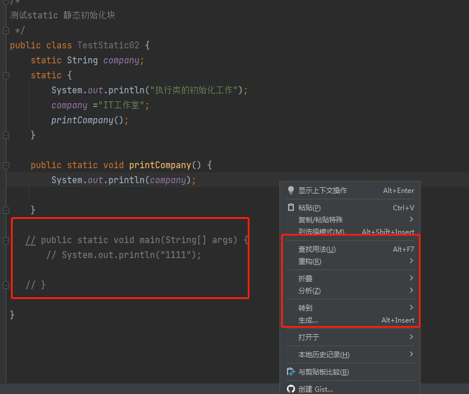
Task: Click the company argument in println(company)
Action: pos(168,180)
